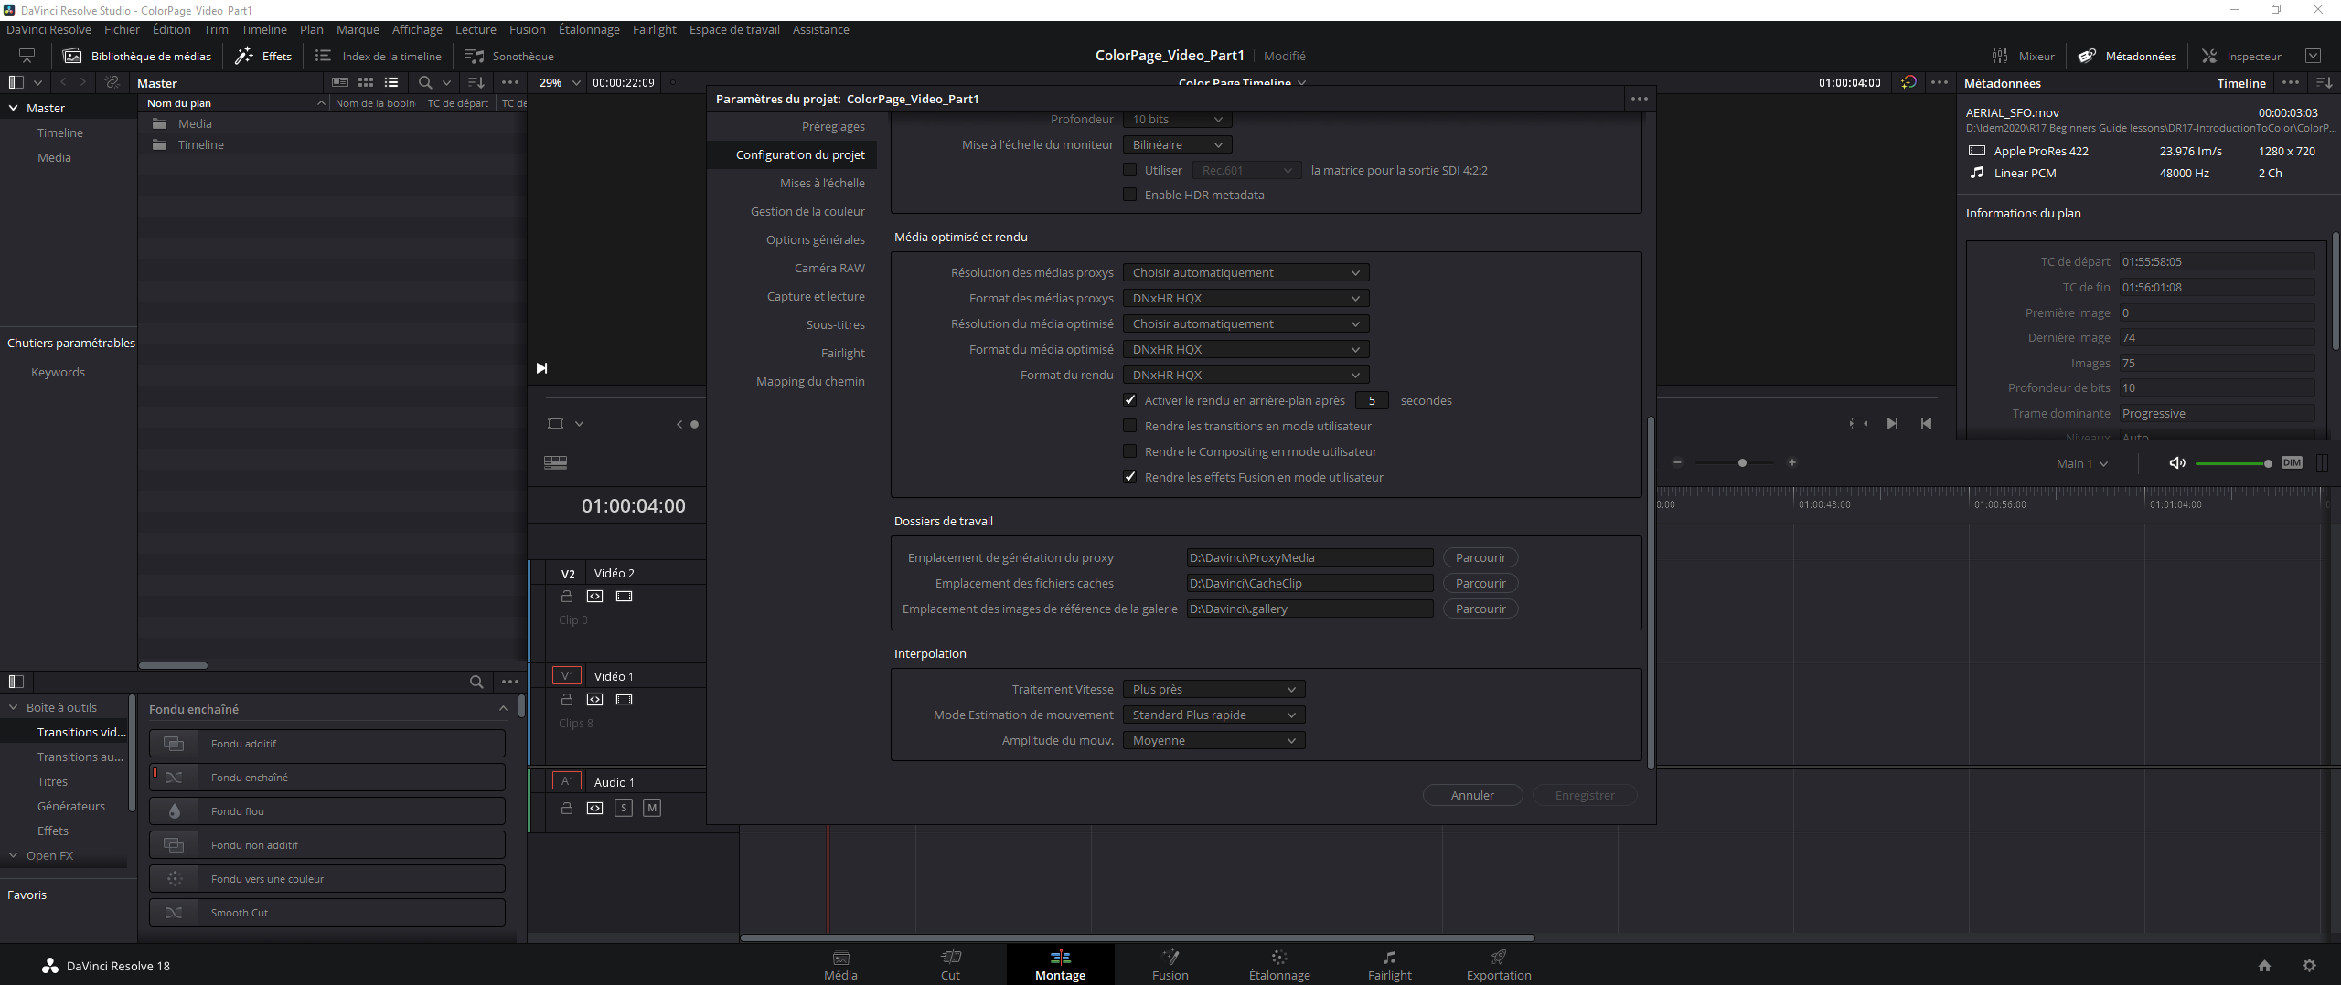Go to the Fusion page
The image size is (2341, 985).
1170,964
